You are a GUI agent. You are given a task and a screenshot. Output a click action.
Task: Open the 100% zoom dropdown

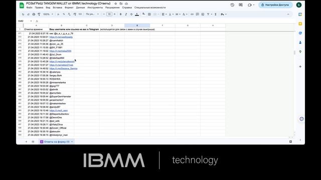(48, 14)
